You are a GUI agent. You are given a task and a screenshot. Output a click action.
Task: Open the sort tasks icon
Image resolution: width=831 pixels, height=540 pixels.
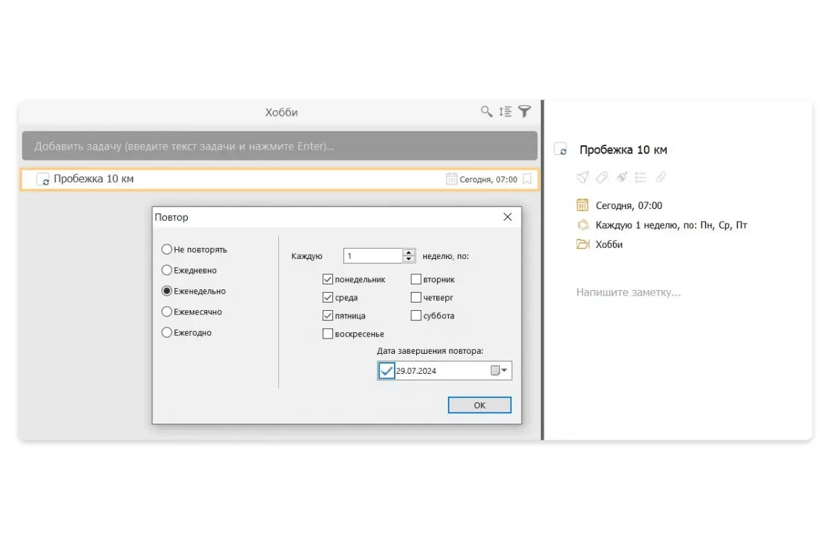click(x=506, y=111)
